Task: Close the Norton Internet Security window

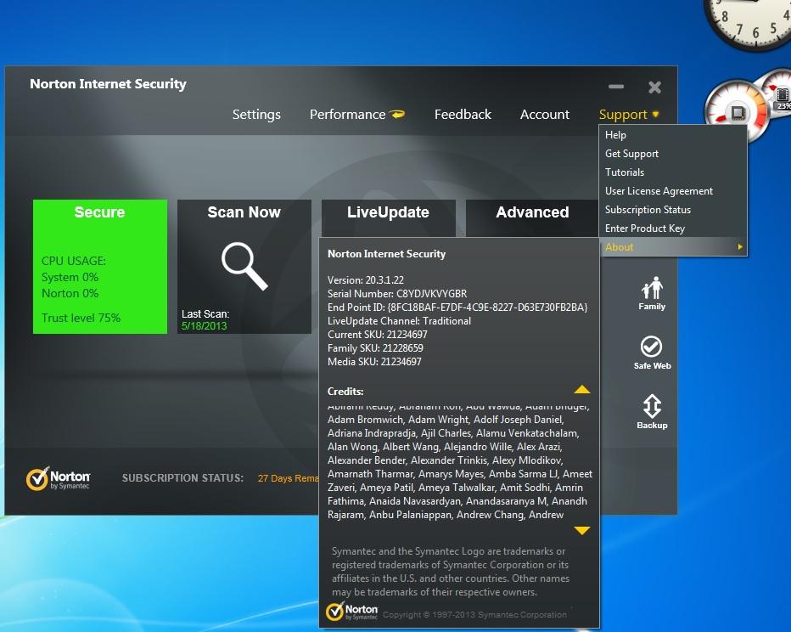Action: (655, 87)
